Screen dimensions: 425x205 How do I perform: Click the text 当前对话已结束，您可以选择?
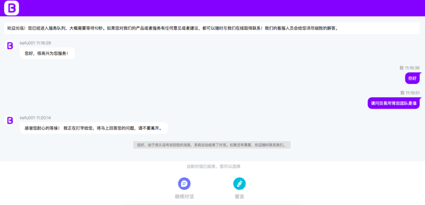pos(213,166)
